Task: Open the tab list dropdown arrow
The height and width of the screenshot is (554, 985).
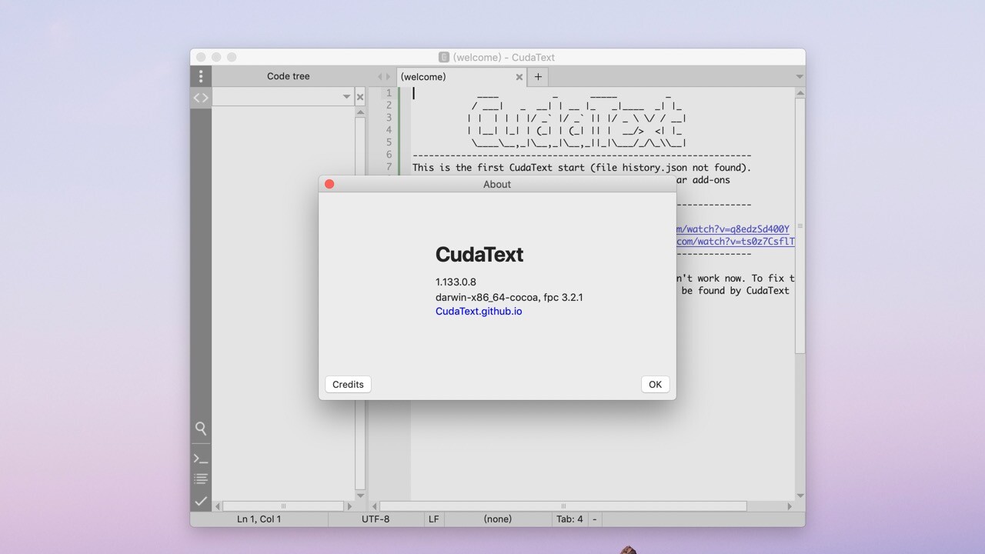Action: (800, 77)
